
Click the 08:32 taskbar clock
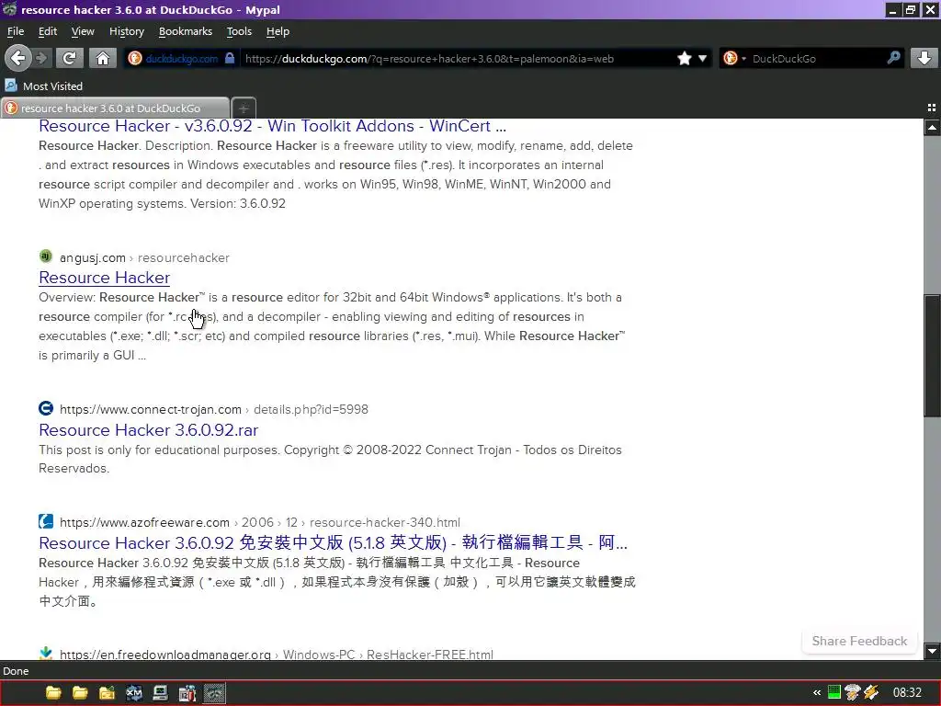[x=907, y=693]
